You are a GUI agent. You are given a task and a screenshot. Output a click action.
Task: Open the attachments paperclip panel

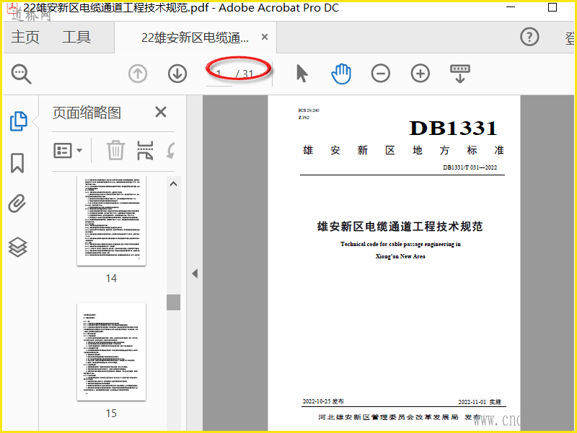(17, 204)
